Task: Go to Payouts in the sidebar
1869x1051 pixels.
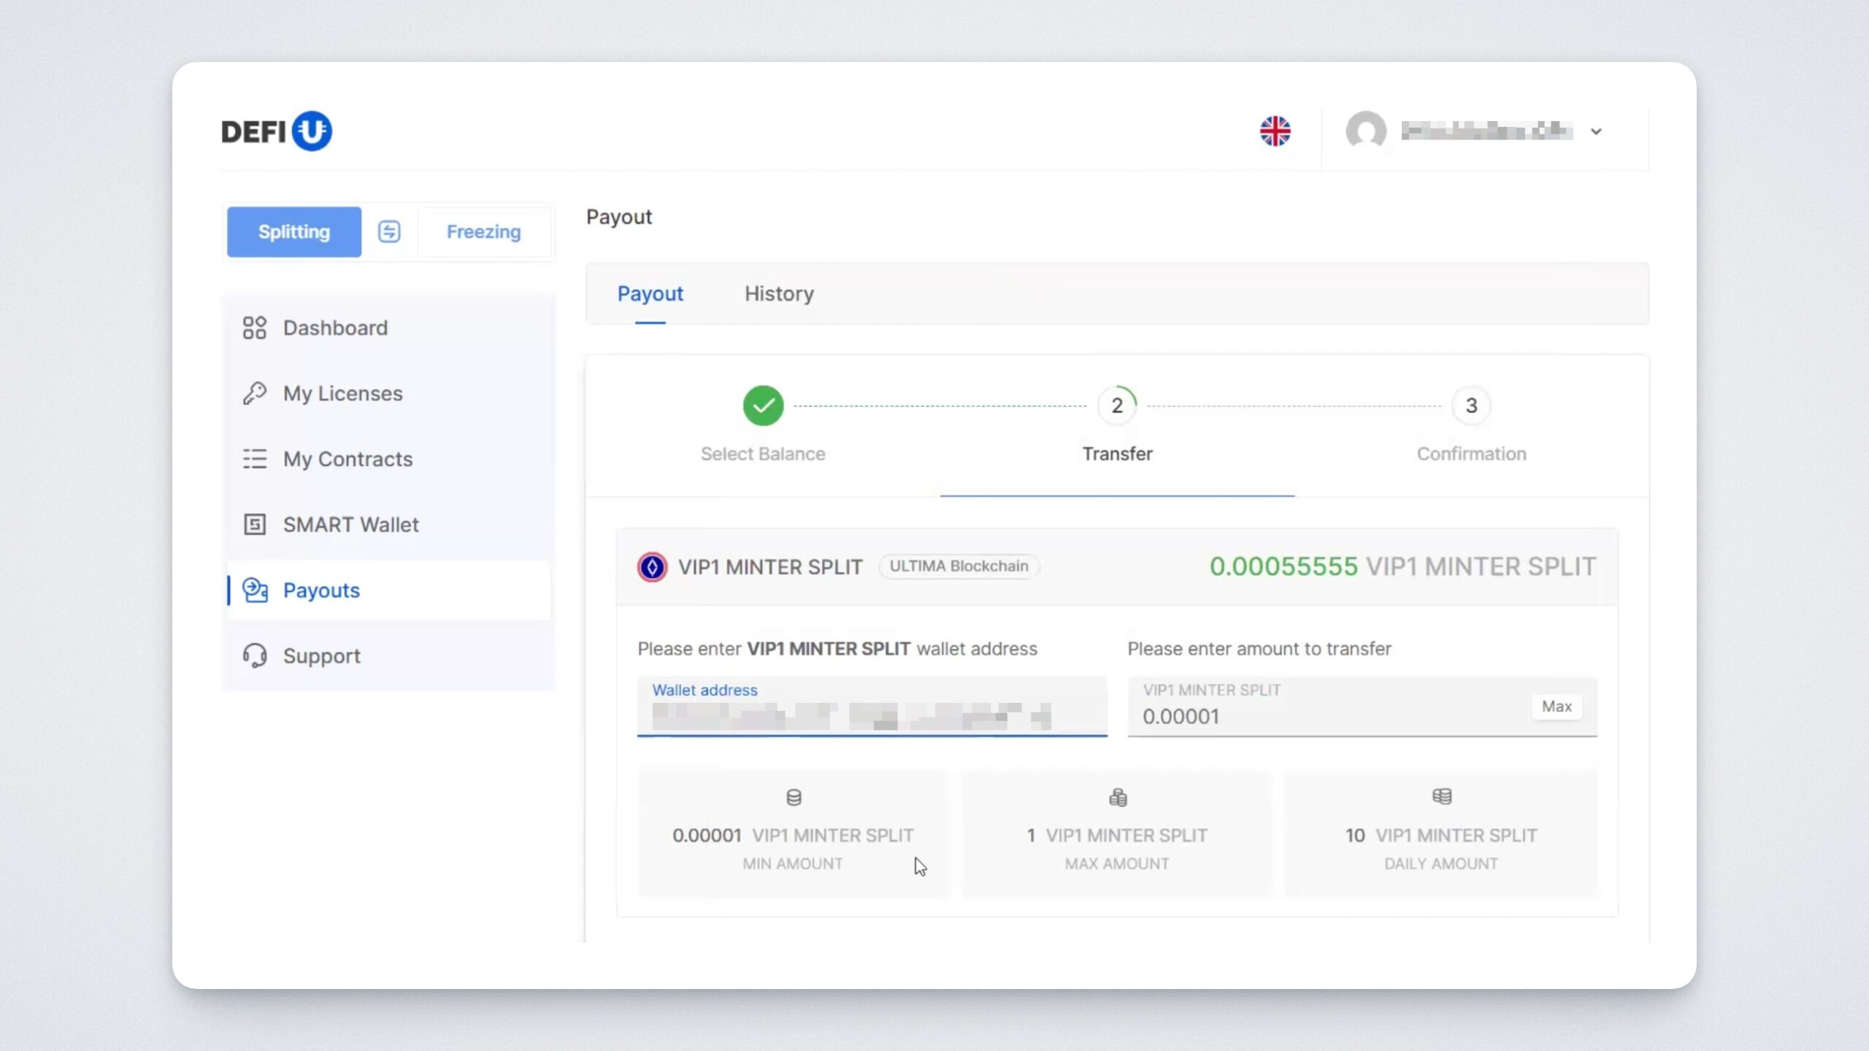Action: (321, 590)
